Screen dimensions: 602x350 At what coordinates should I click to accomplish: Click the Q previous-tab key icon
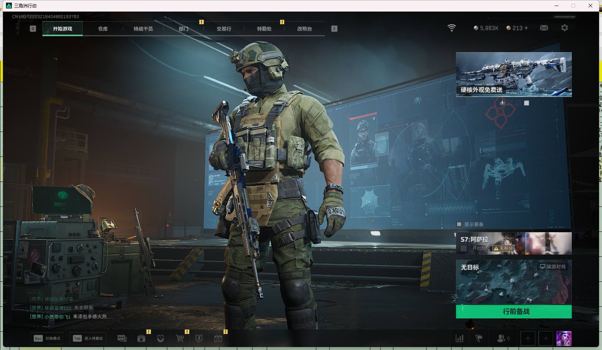point(33,29)
